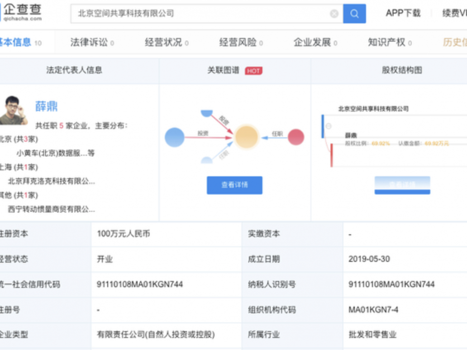Click the 关联图谱 header text
The width and height of the screenshot is (467, 350).
[224, 70]
